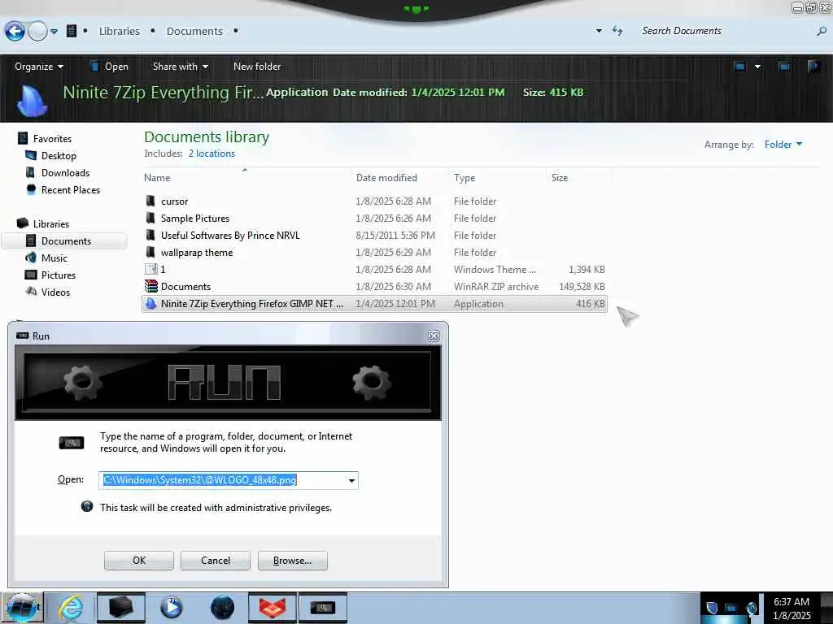Launch Internet Explorer from the taskbar
Viewport: 833px width, 624px height.
point(72,608)
